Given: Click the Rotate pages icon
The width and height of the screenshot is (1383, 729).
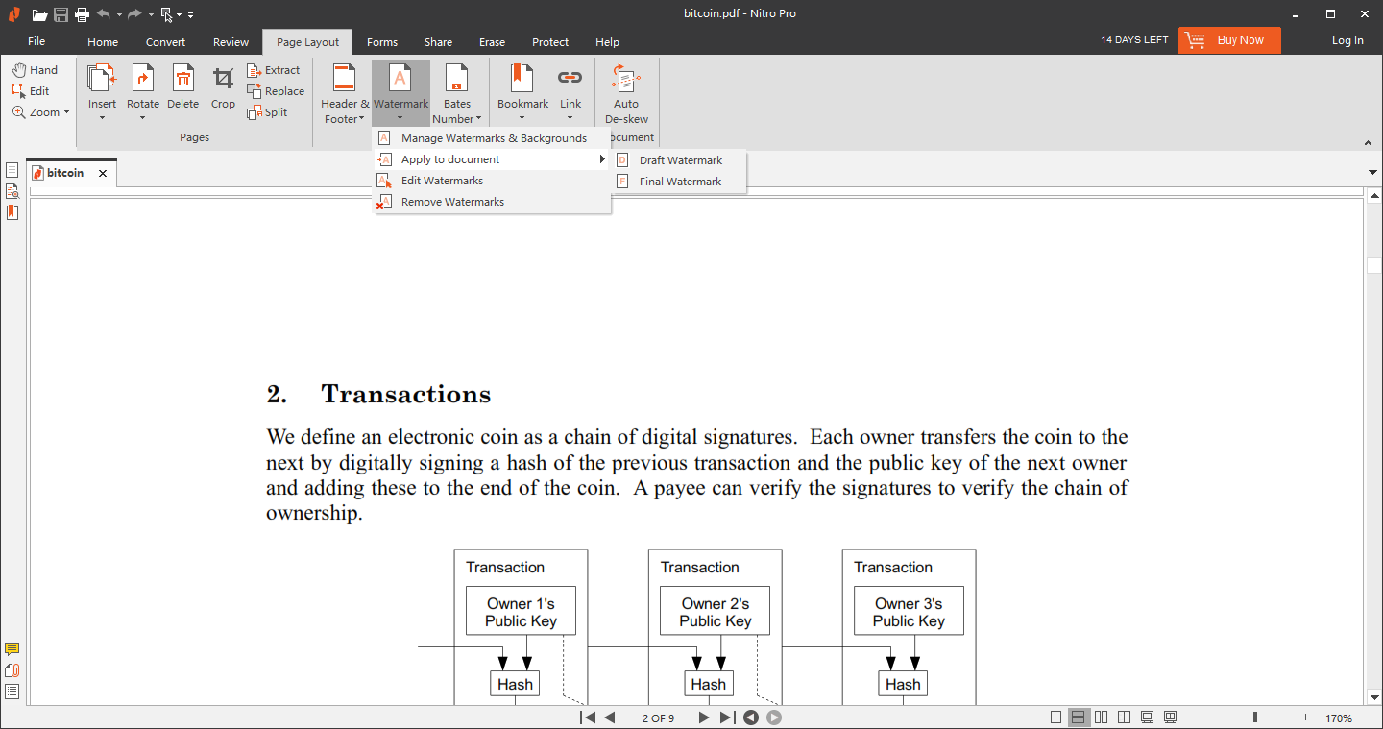Looking at the screenshot, I should point(143,79).
